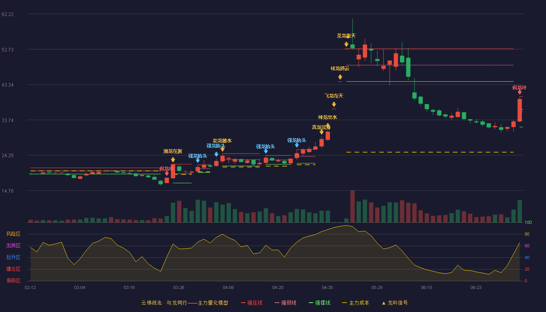546x312 pixels.
Task: Click the 06-23 date axis label
Action: coord(476,287)
